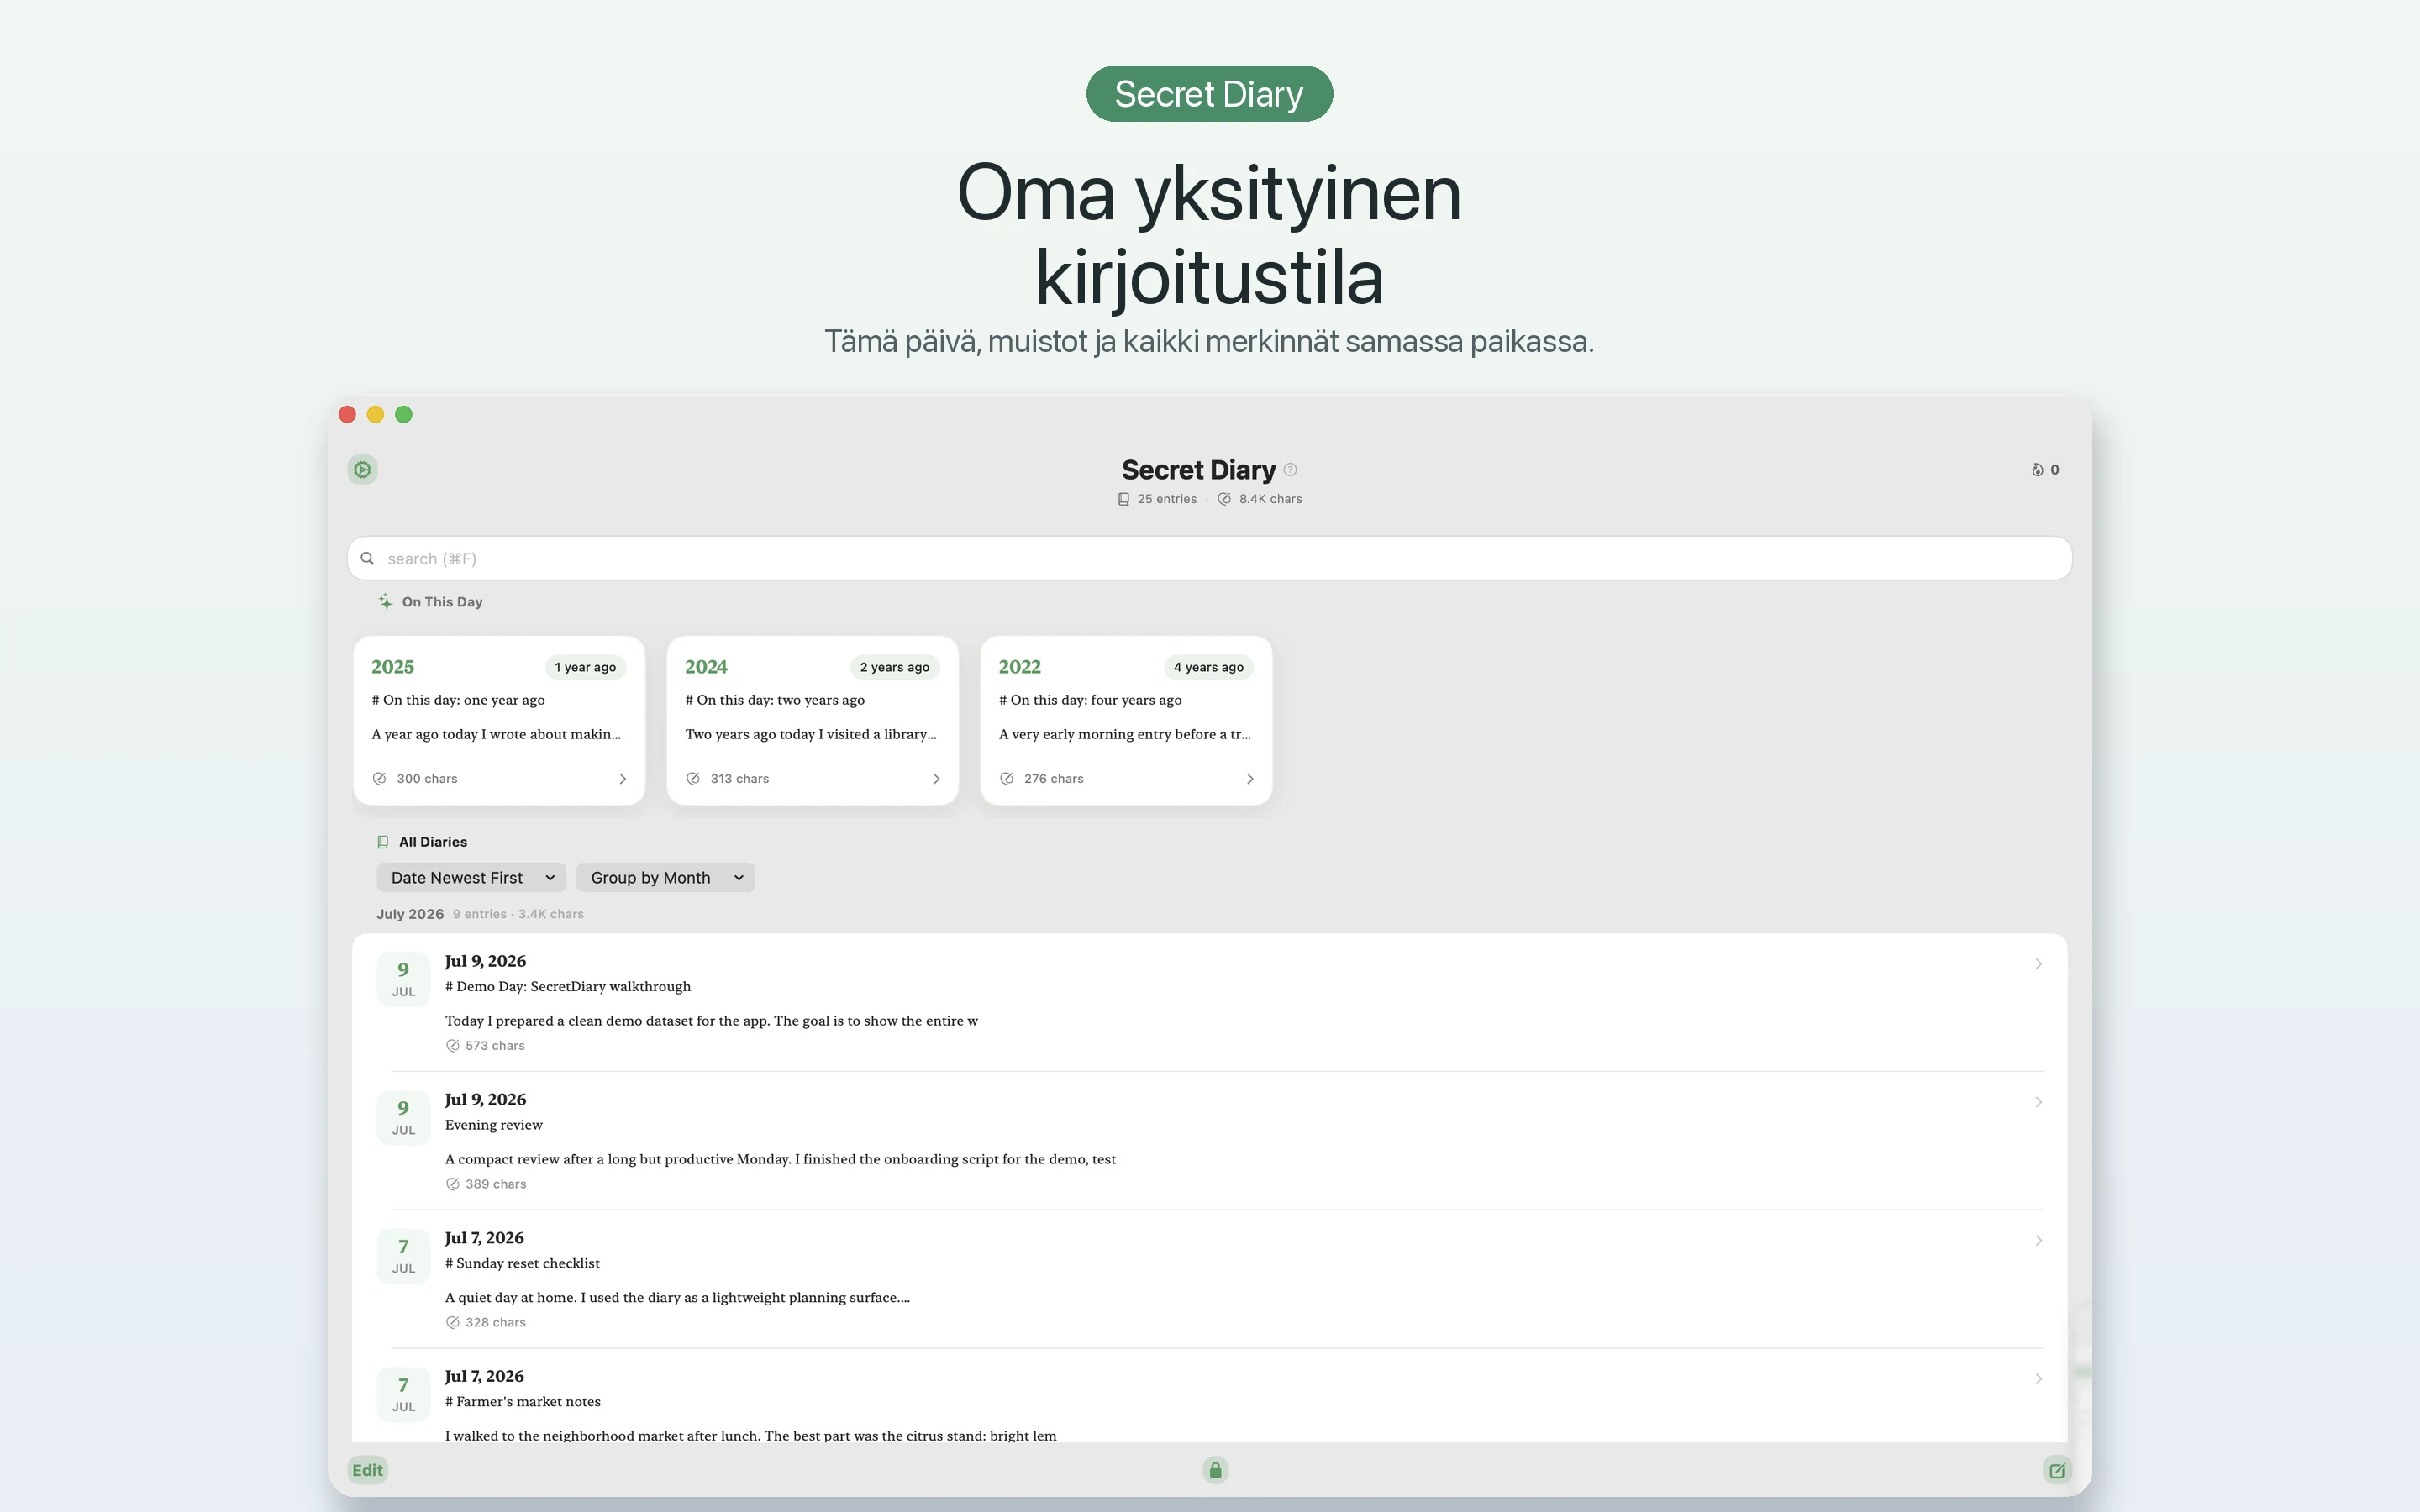Open the Sunday reset checklist entry
Image resolution: width=2420 pixels, height=1512 pixels.
(x=1209, y=1279)
